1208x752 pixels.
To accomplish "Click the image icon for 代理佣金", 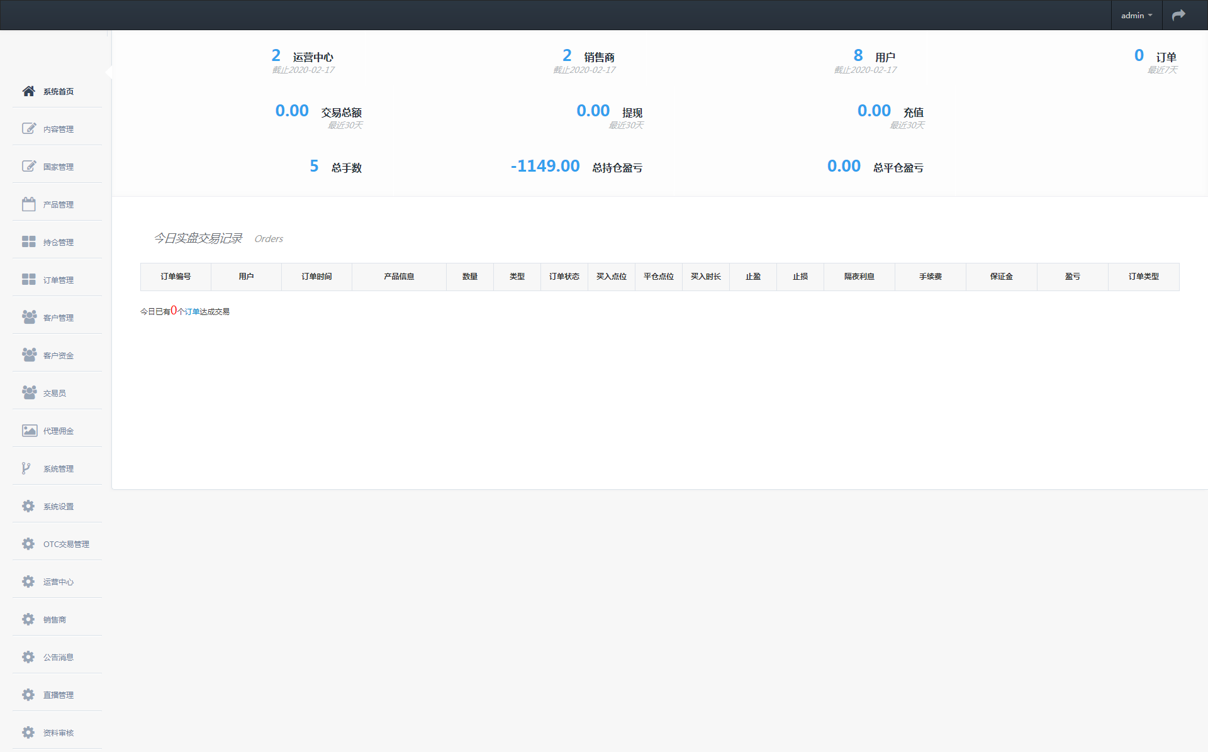I will [x=29, y=431].
